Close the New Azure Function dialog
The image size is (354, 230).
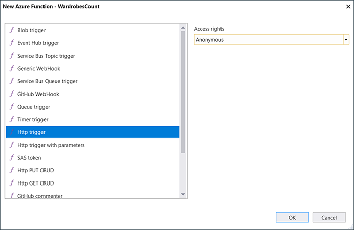pyautogui.click(x=348, y=7)
